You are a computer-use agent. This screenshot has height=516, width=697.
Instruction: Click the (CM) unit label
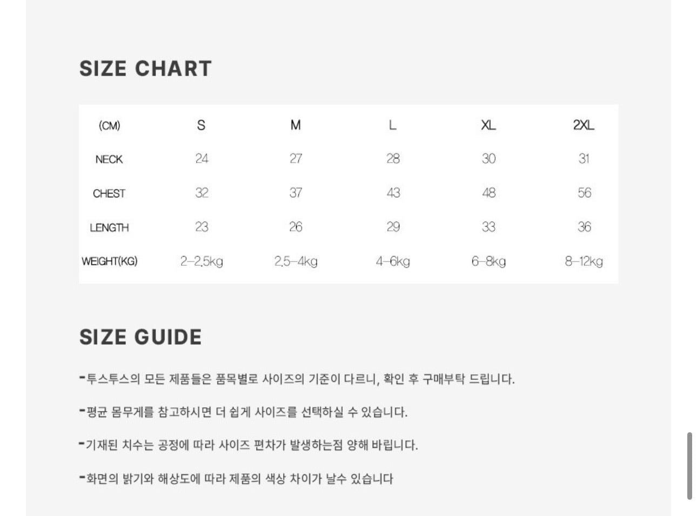[x=109, y=126]
